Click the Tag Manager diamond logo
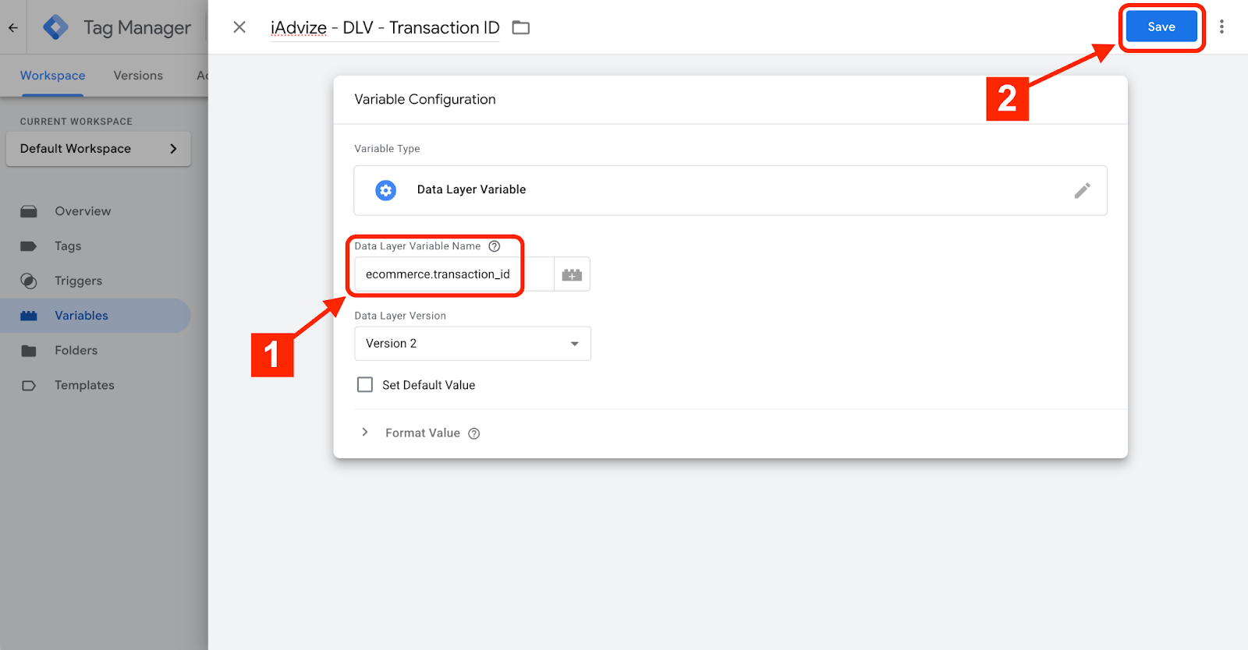This screenshot has width=1248, height=650. tap(55, 27)
